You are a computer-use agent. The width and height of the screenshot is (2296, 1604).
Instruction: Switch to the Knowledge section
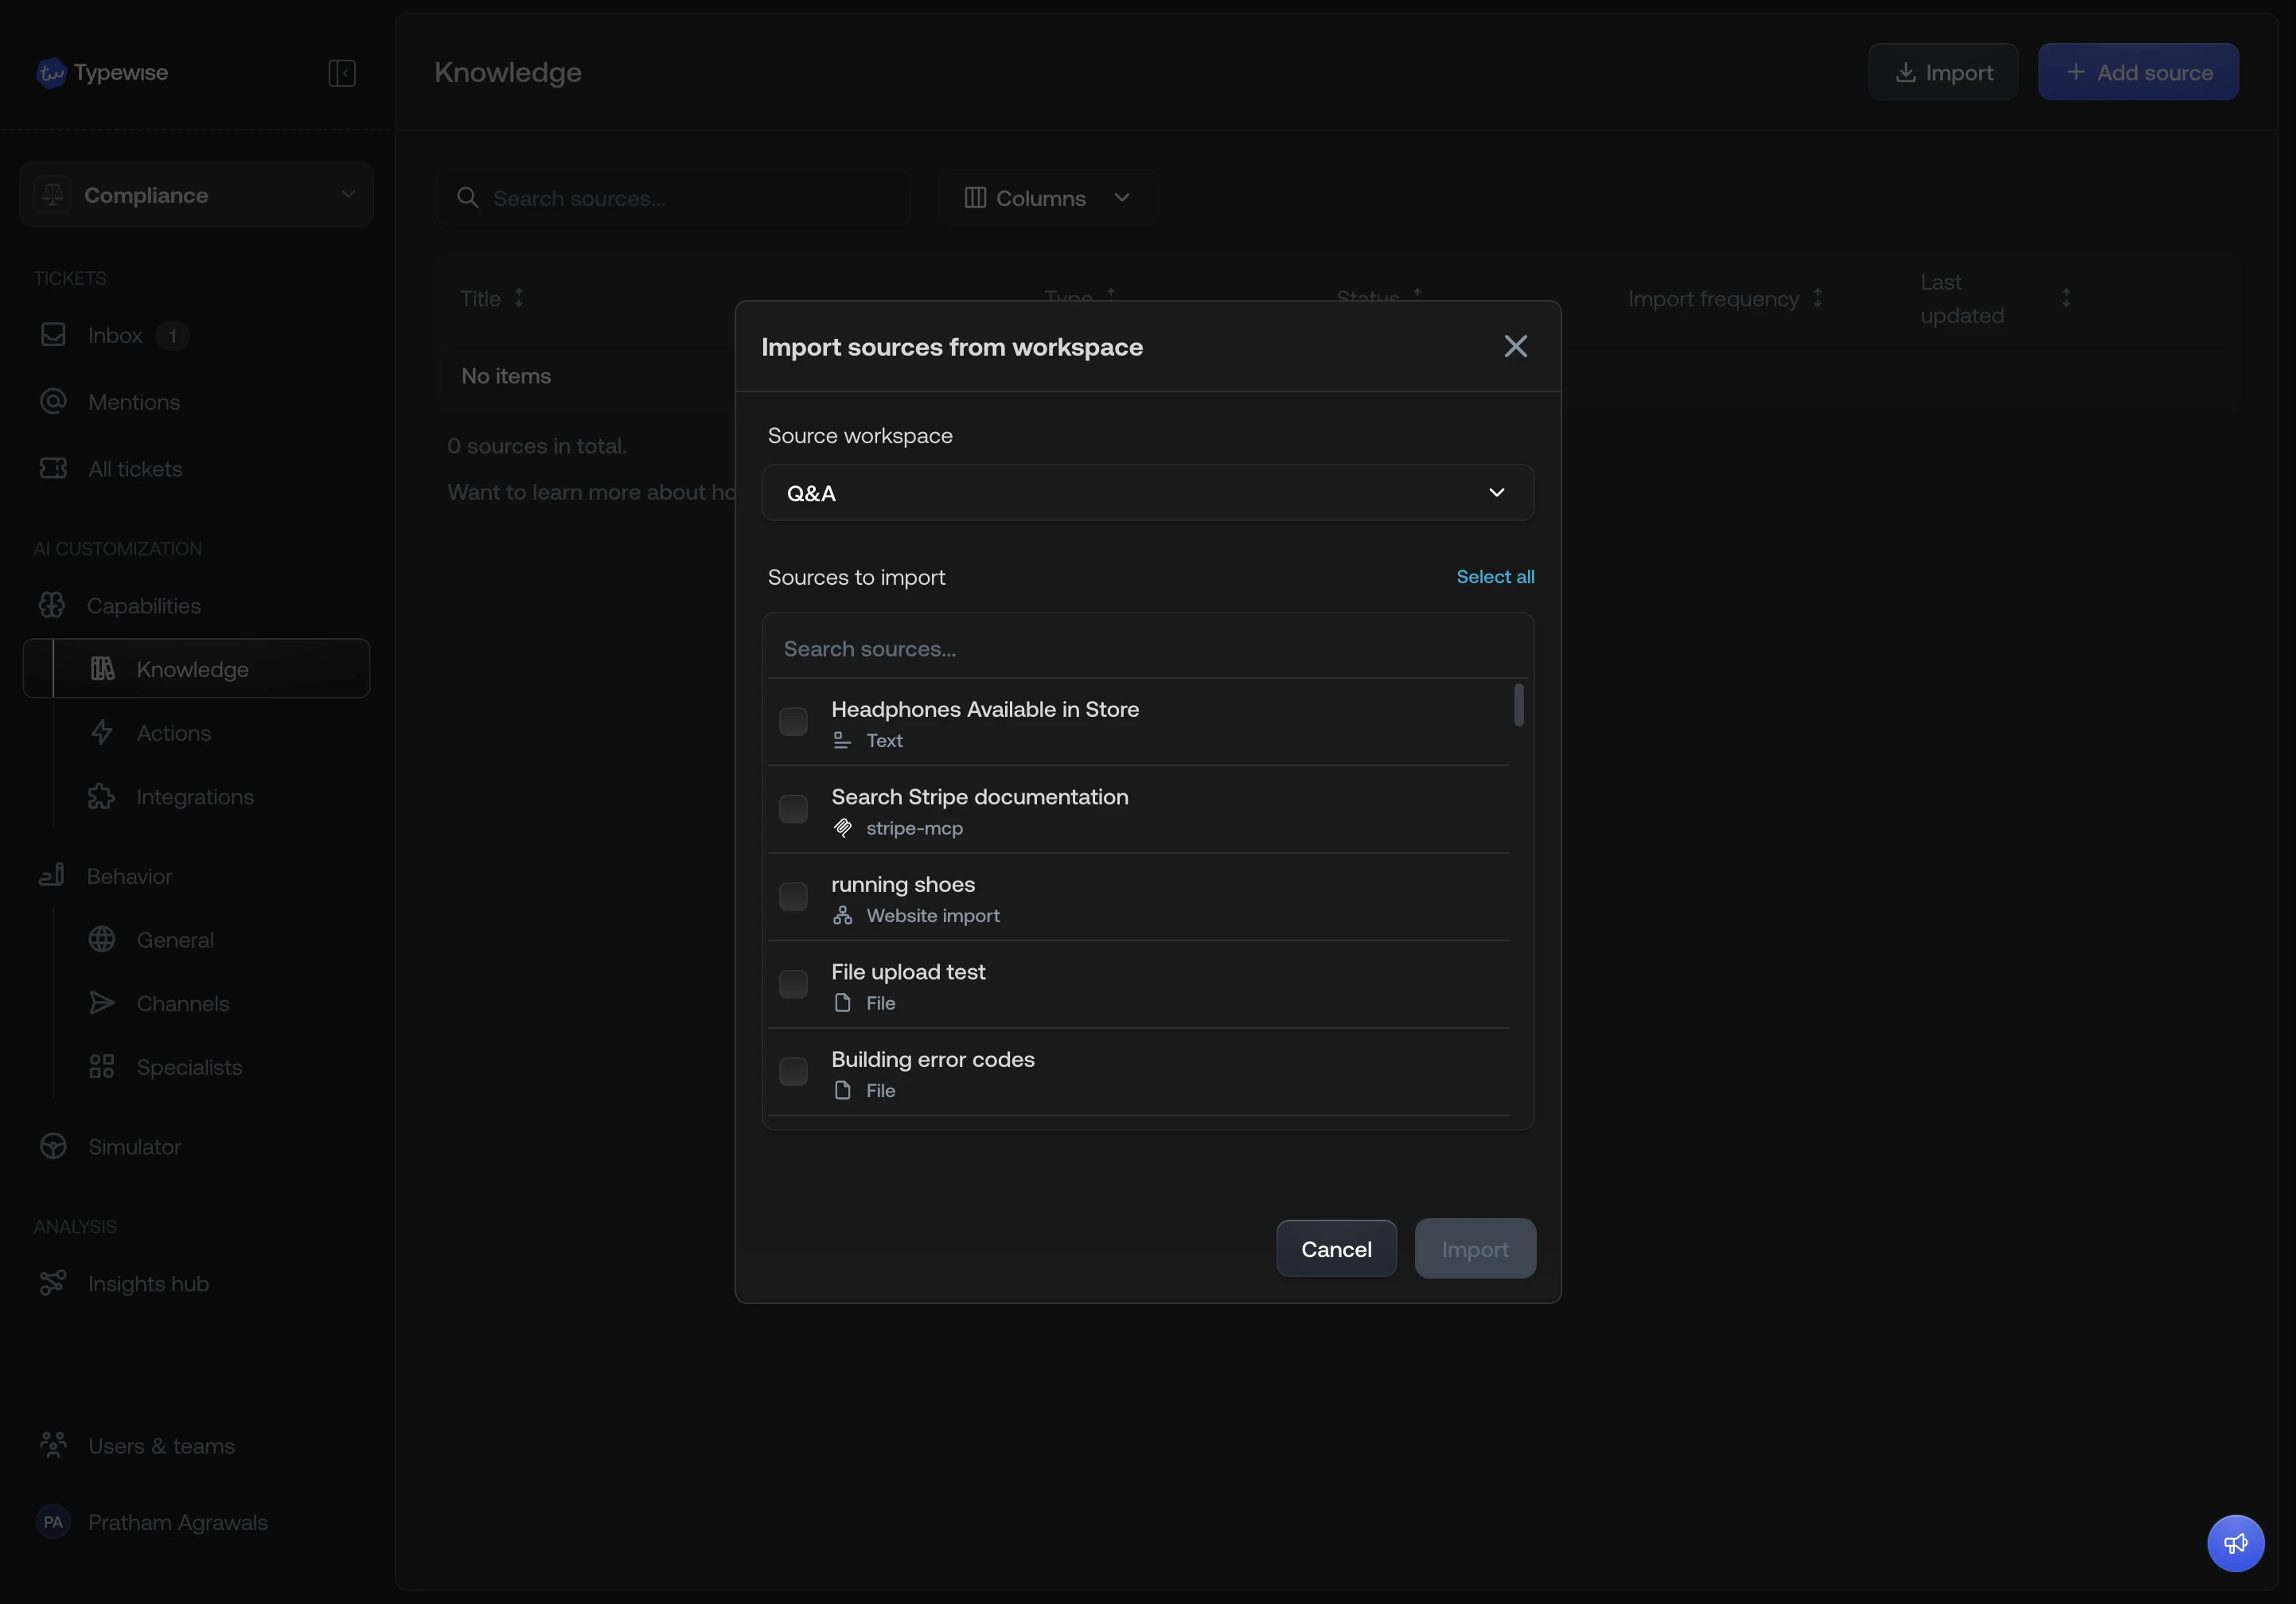(193, 668)
